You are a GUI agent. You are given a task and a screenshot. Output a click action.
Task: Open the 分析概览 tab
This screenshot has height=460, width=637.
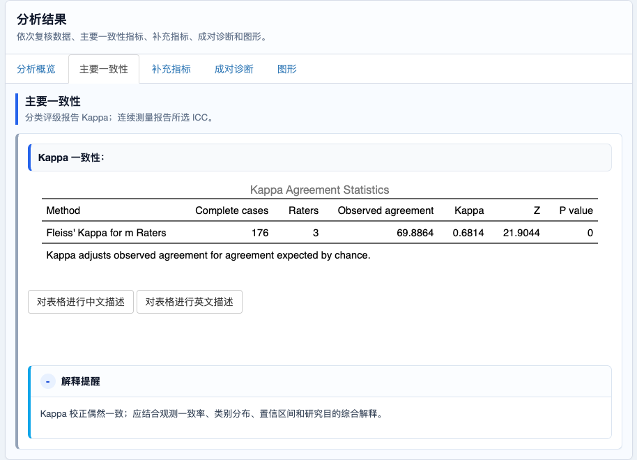click(x=36, y=69)
